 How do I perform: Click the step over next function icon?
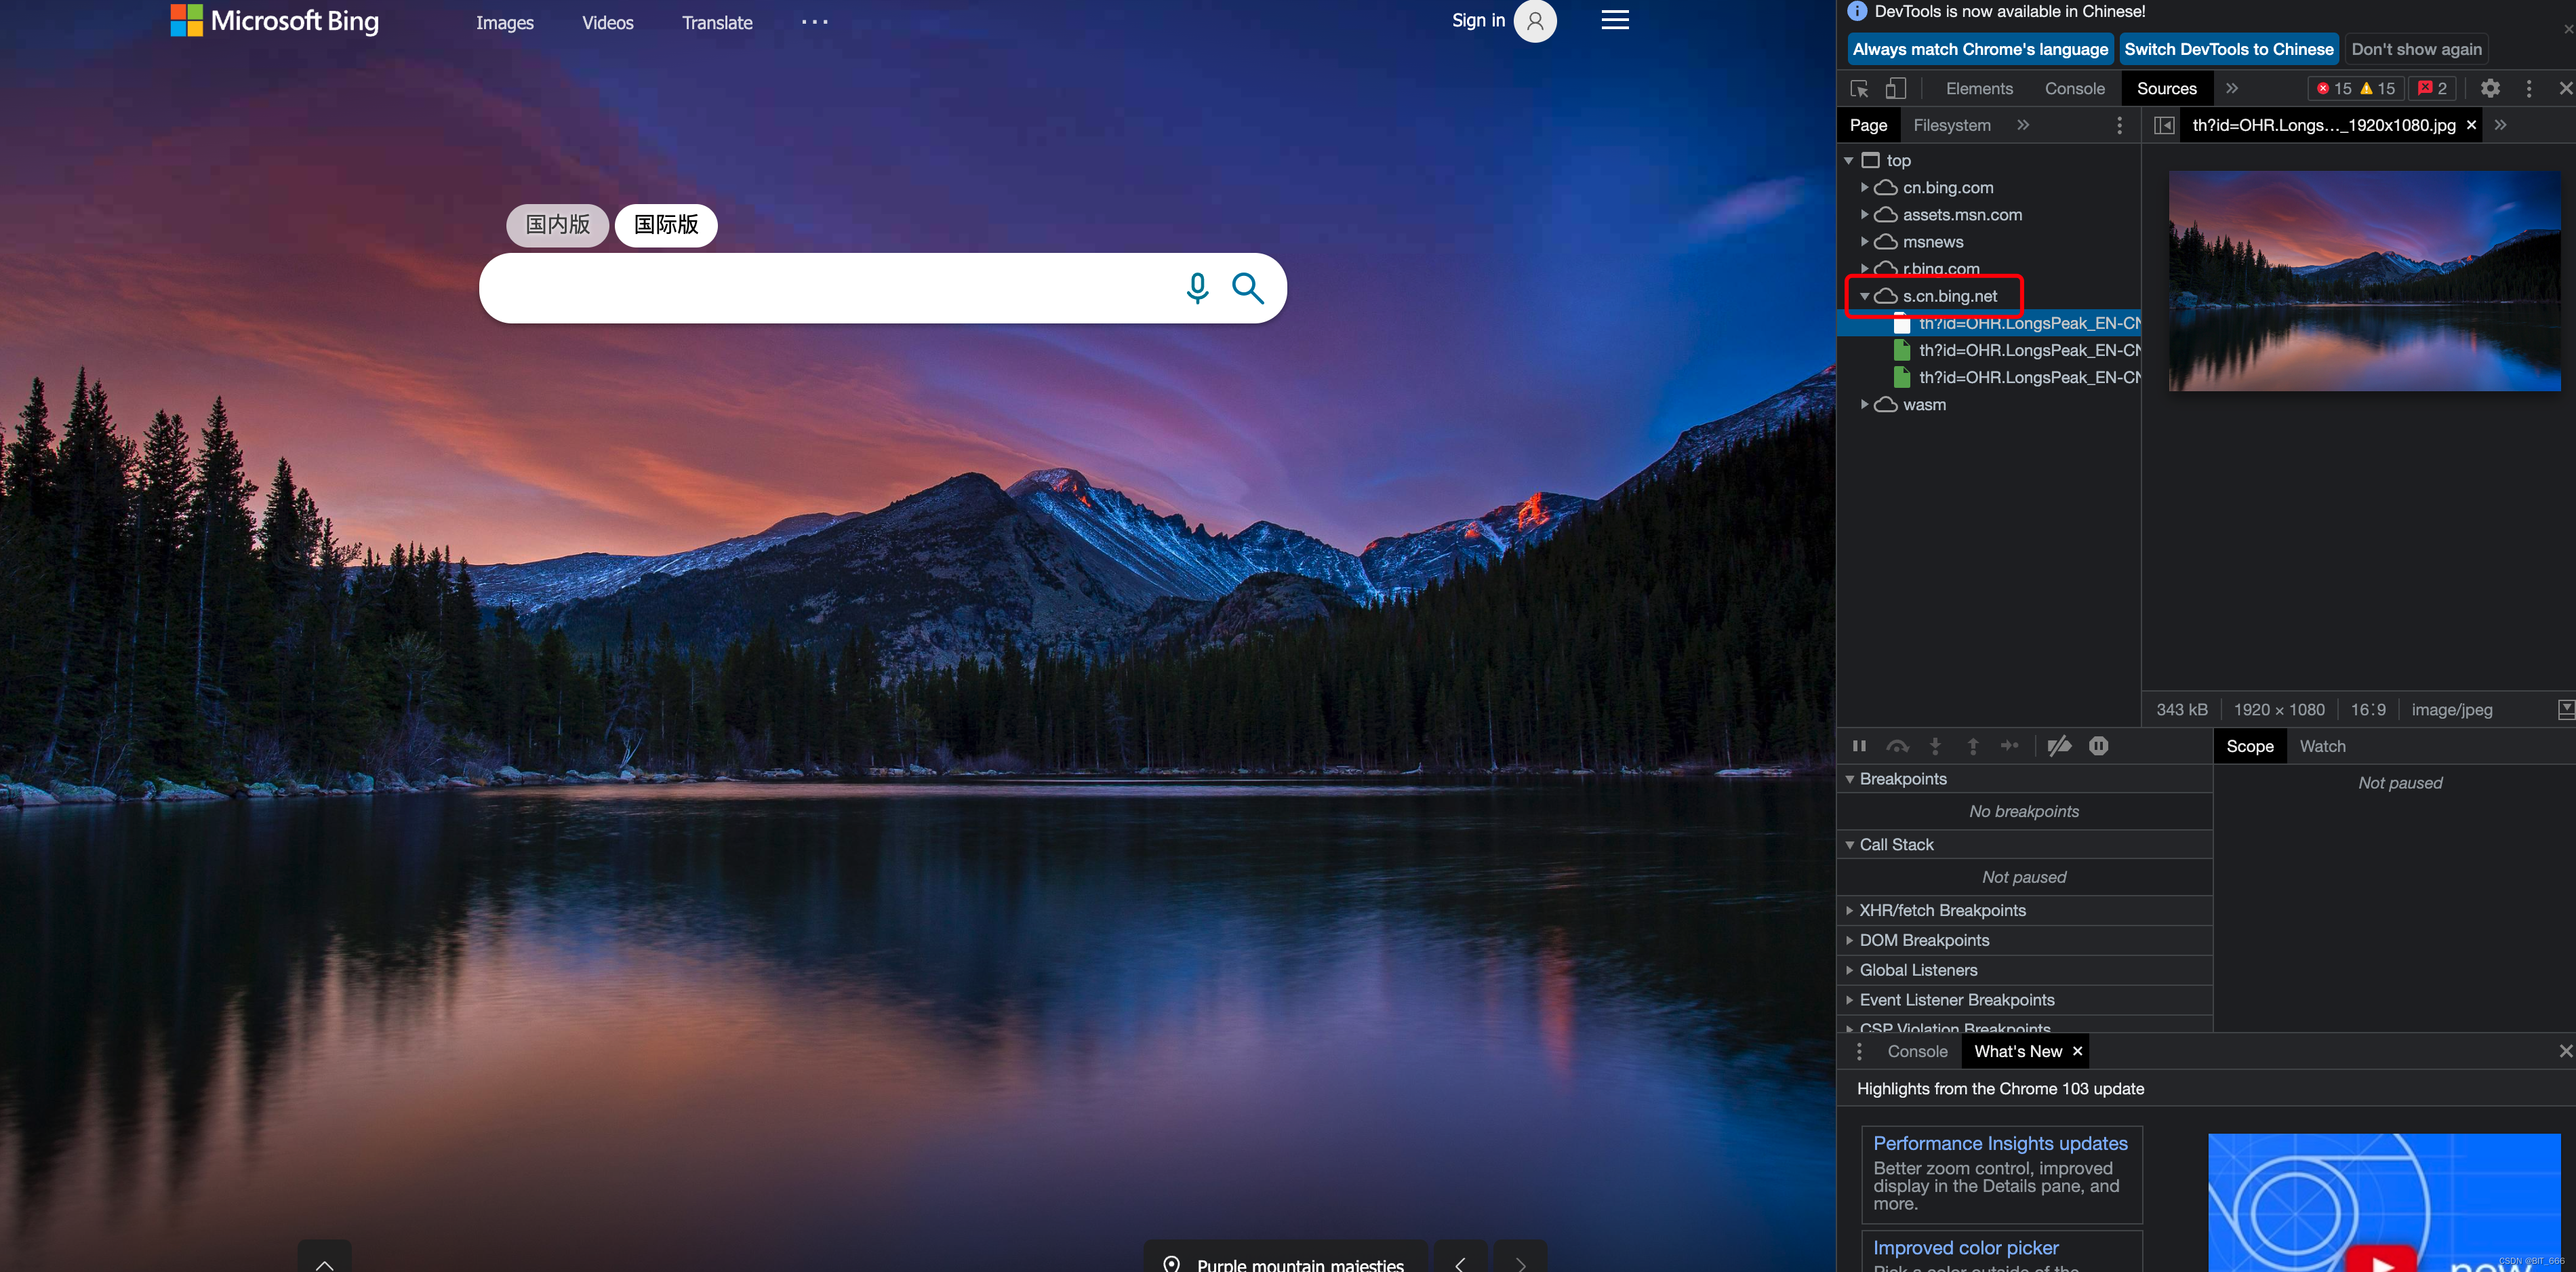(x=1897, y=746)
